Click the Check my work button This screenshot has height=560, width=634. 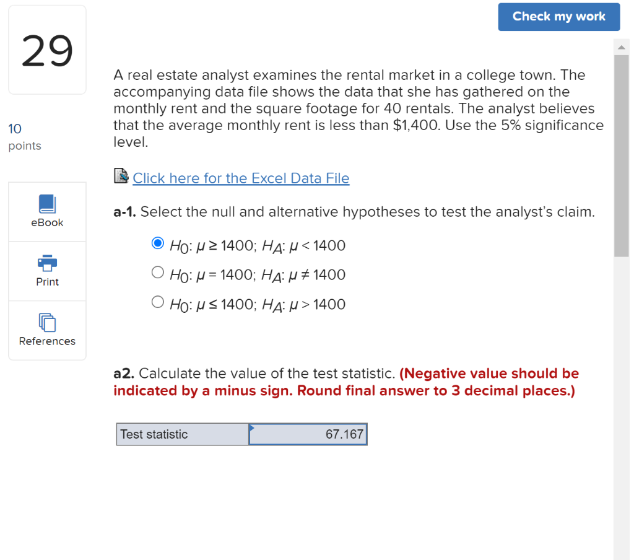[558, 17]
